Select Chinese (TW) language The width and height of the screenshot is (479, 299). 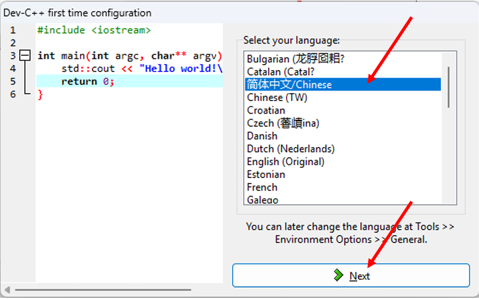[x=342, y=97]
